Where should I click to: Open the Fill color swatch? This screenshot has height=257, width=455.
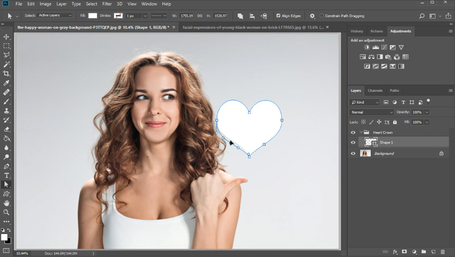coord(93,16)
